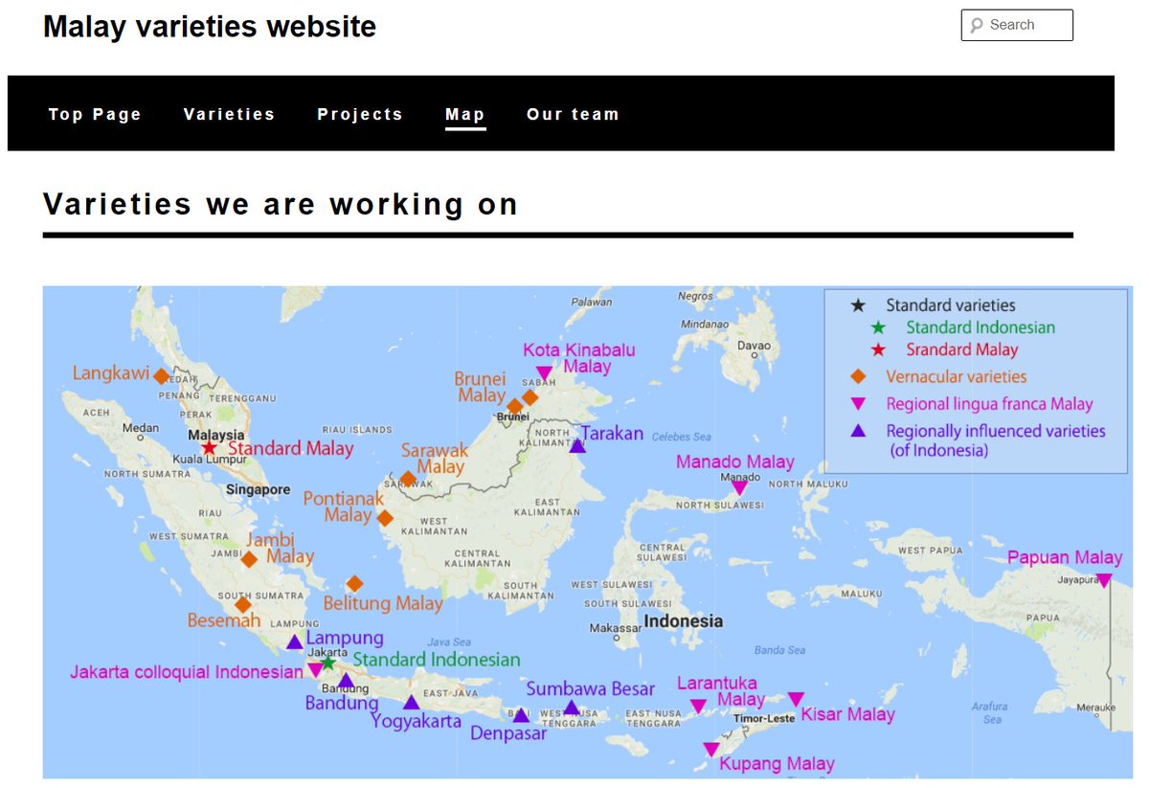This screenshot has width=1149, height=788.
Task: Select the Papuan Malay marker near Jayapura
Action: [1106, 578]
